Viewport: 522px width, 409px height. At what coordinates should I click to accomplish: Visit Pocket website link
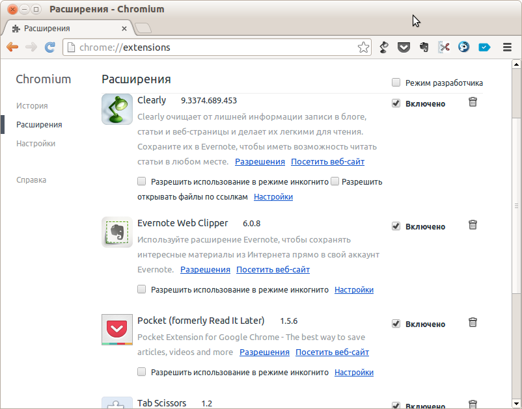(x=332, y=352)
